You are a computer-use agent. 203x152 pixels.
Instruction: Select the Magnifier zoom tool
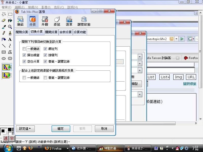(10, 27)
